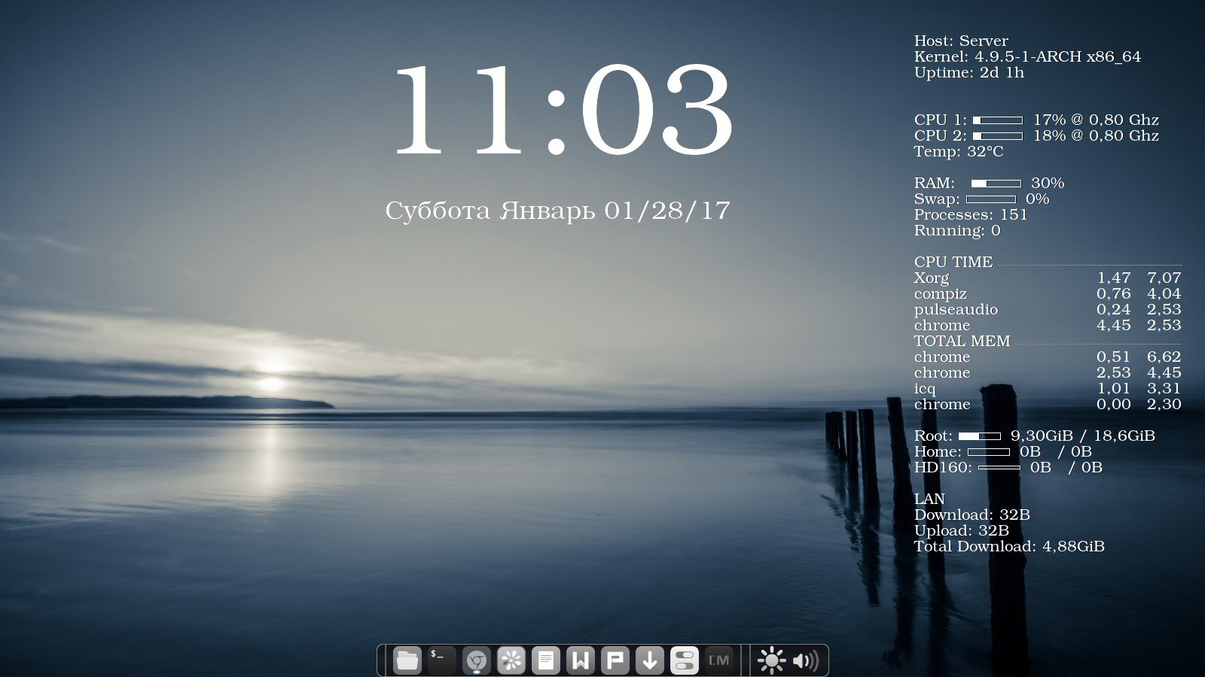Launch the terminal from the dock
The height and width of the screenshot is (677, 1205).
pyautogui.click(x=442, y=660)
